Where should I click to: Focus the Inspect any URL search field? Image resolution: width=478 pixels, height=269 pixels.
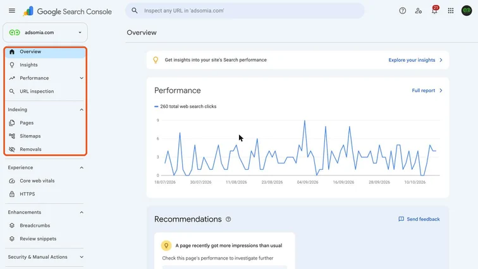(x=245, y=11)
